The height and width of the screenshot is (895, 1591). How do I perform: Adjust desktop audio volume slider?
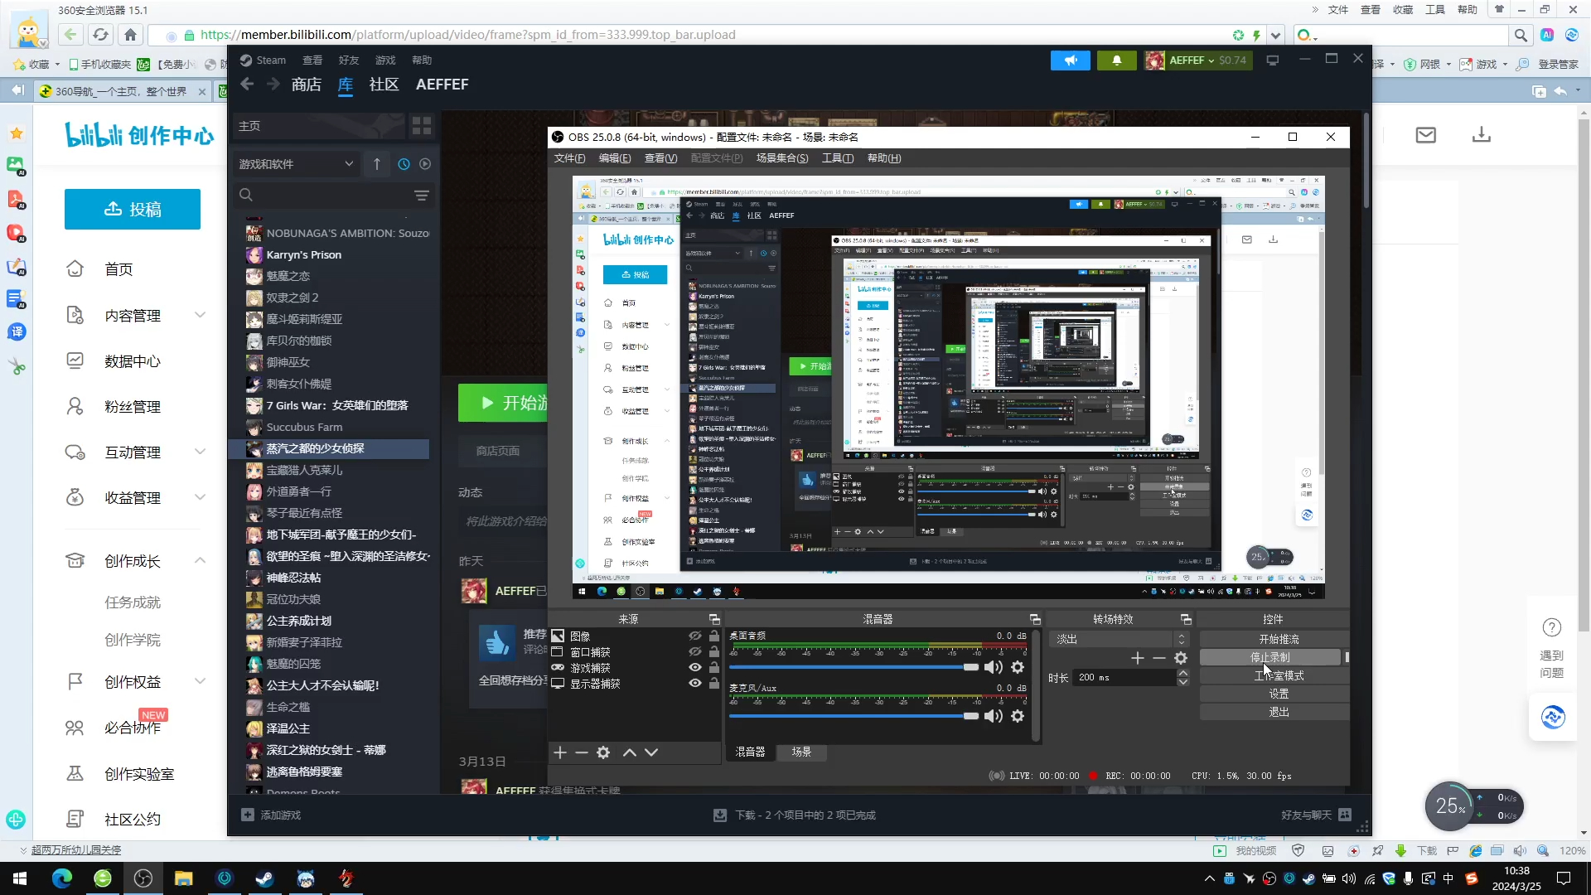pos(854,667)
